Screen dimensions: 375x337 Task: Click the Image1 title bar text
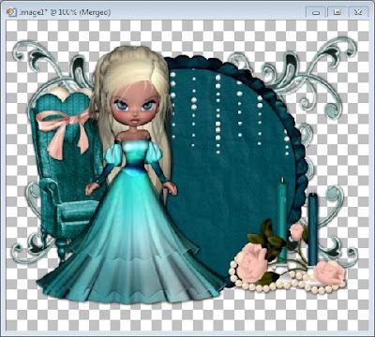(65, 12)
